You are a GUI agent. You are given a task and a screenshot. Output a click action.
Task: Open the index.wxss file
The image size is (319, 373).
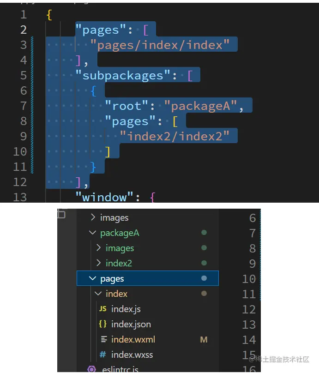click(x=132, y=355)
